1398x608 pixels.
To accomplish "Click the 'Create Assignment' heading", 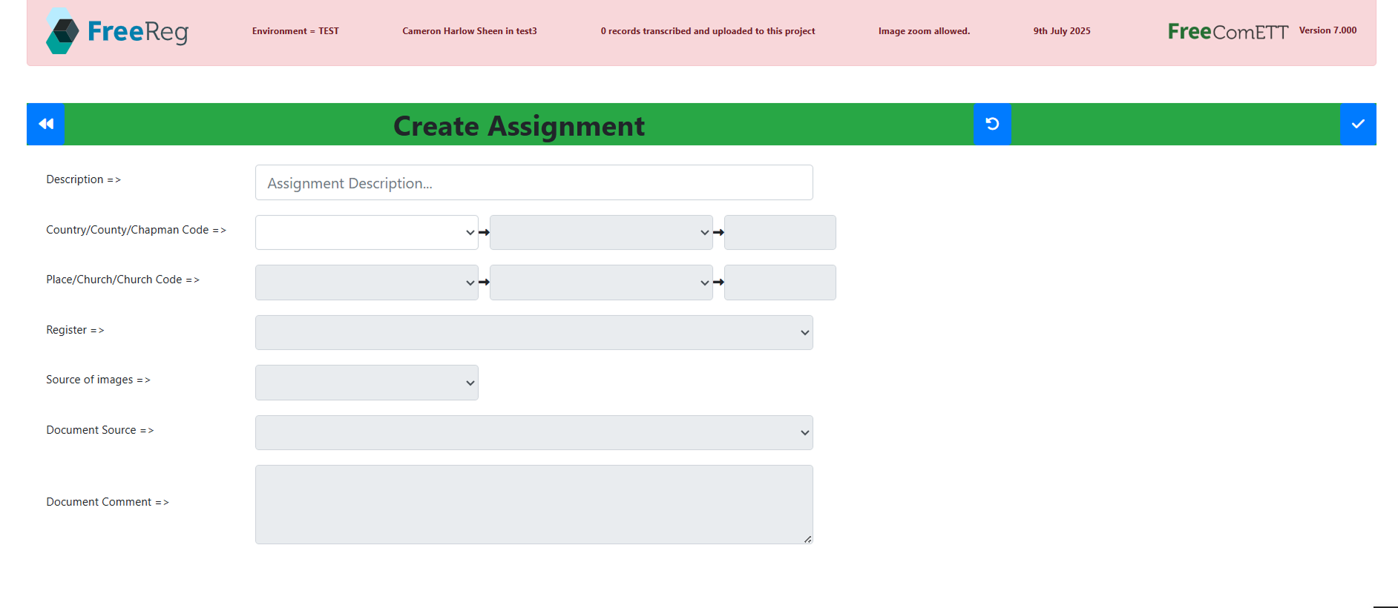I will 519,126.
